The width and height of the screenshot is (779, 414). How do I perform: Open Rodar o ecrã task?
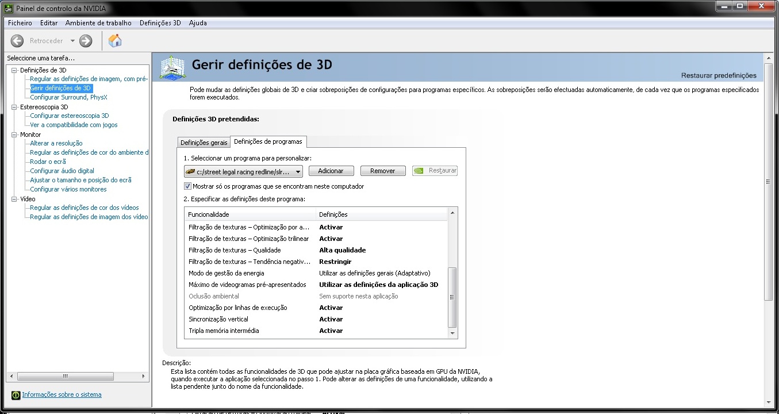point(48,162)
